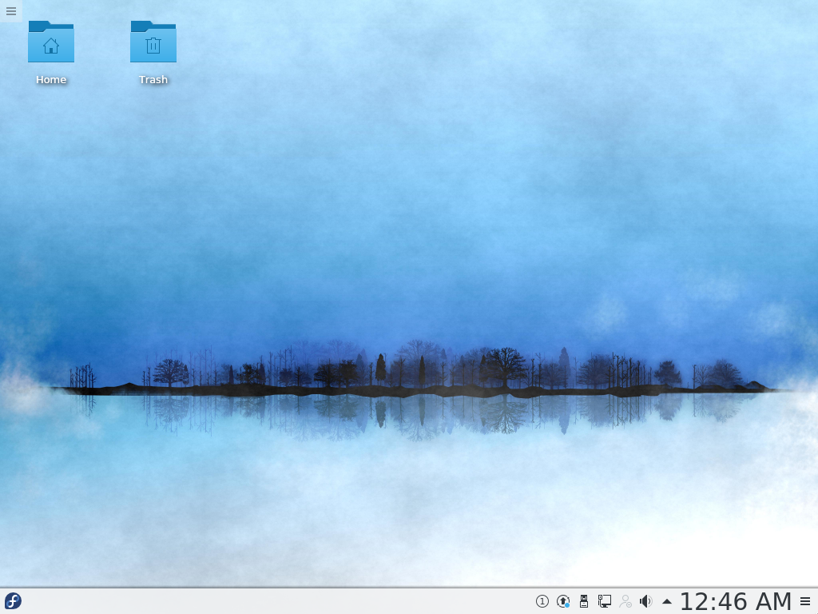
Task: Open the removable devices tray icon
Action: 584,601
